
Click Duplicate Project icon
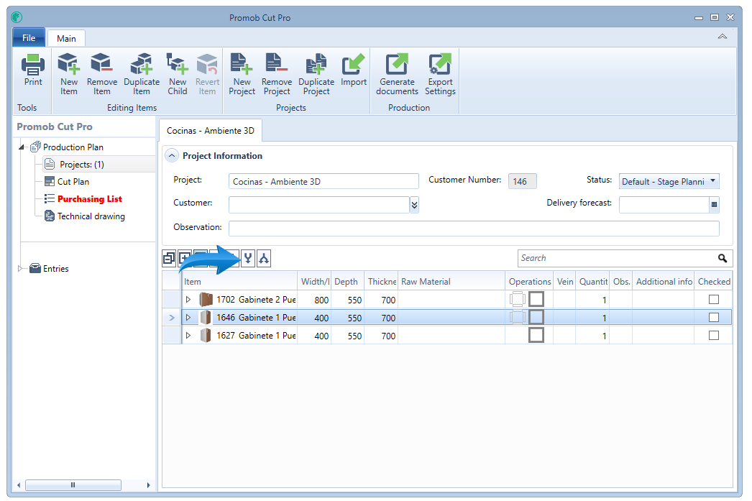pos(316,65)
